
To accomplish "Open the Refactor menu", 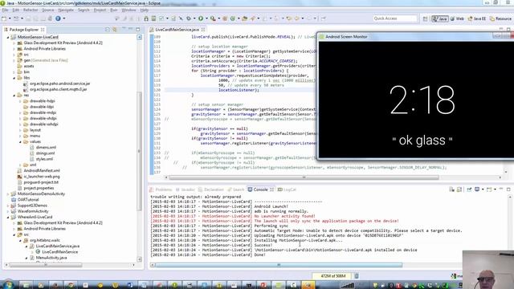I will click(x=31, y=10).
